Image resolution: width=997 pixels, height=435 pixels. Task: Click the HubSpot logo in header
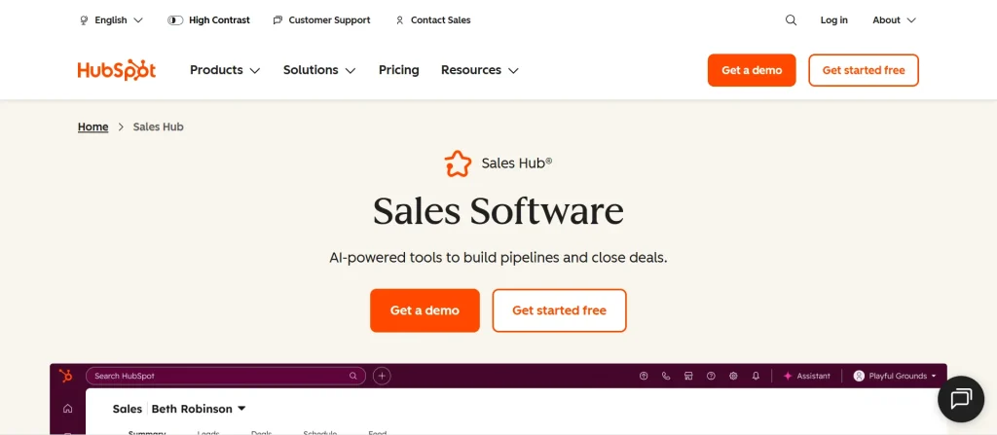click(117, 70)
